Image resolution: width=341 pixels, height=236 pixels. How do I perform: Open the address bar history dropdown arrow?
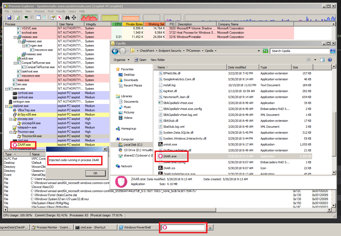[259, 51]
